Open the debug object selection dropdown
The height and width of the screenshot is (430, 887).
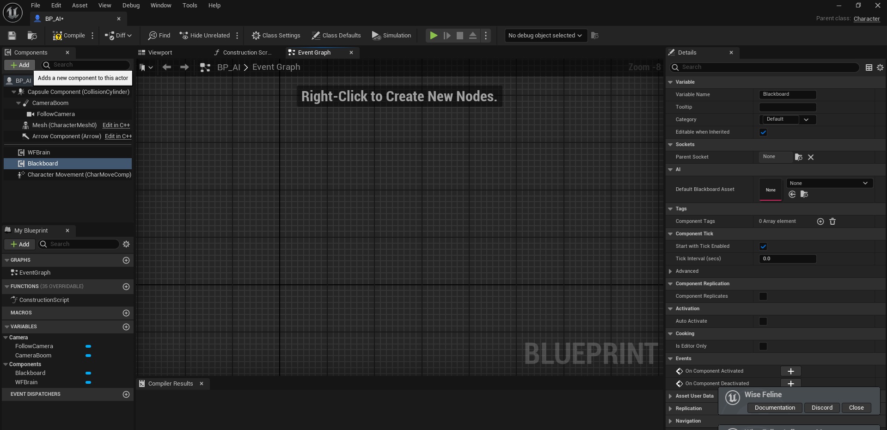pos(545,36)
